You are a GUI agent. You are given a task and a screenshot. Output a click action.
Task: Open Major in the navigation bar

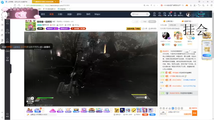click(x=97, y=14)
